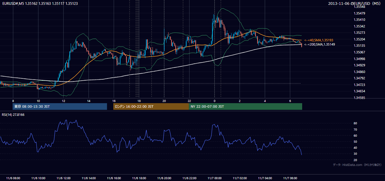385x181 pixels.
Task: Click the HistData.com data source credit
Action: (357, 165)
